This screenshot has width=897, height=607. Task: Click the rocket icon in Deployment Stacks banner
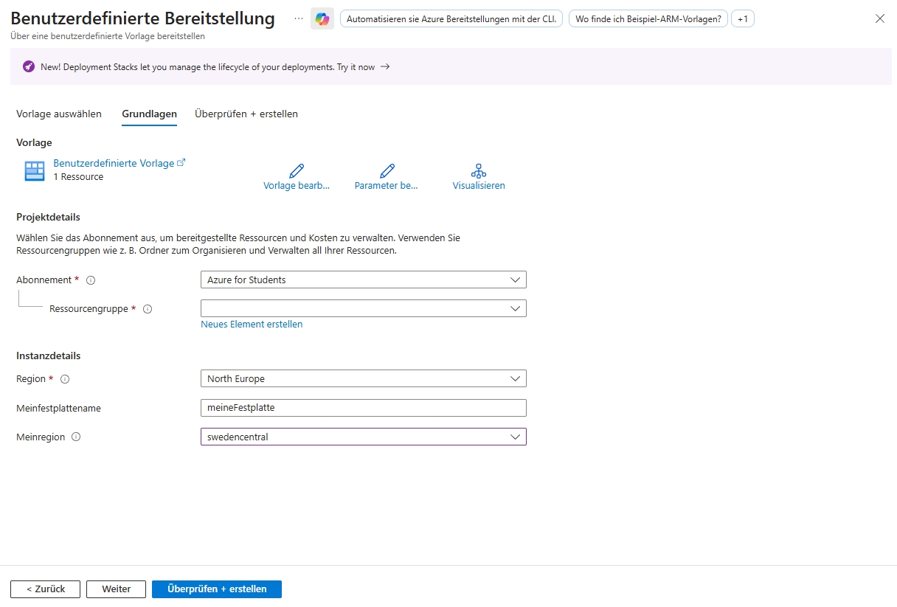29,67
